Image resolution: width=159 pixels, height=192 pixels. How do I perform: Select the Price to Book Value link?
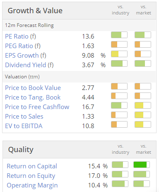coord(33,88)
